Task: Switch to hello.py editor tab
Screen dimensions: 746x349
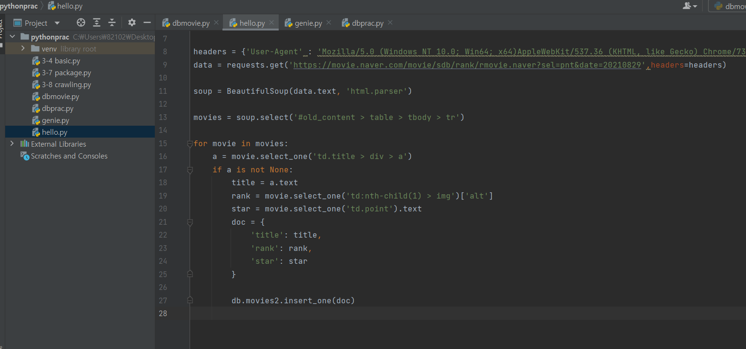Action: tap(252, 23)
